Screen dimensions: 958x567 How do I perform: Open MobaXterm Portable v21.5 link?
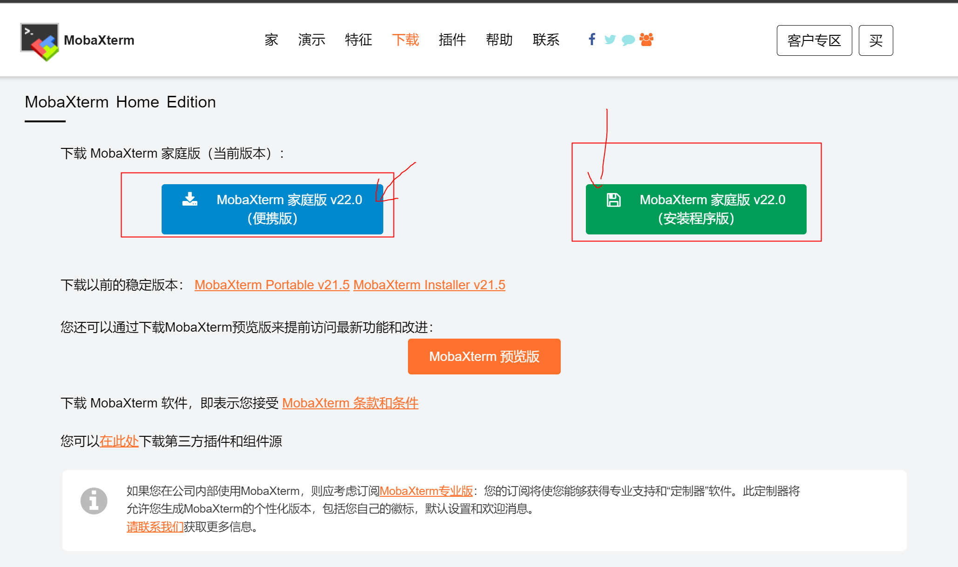coord(272,285)
